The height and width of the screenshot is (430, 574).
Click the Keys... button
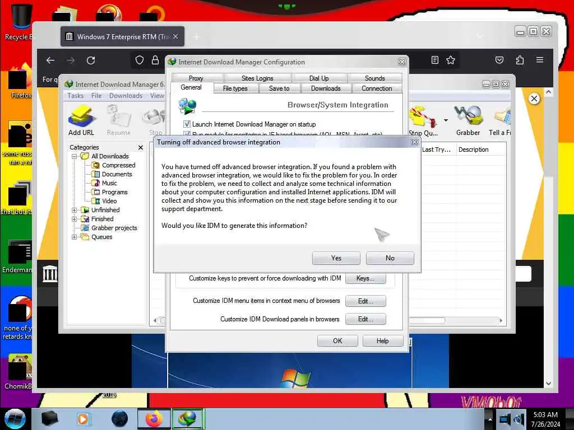click(x=365, y=278)
